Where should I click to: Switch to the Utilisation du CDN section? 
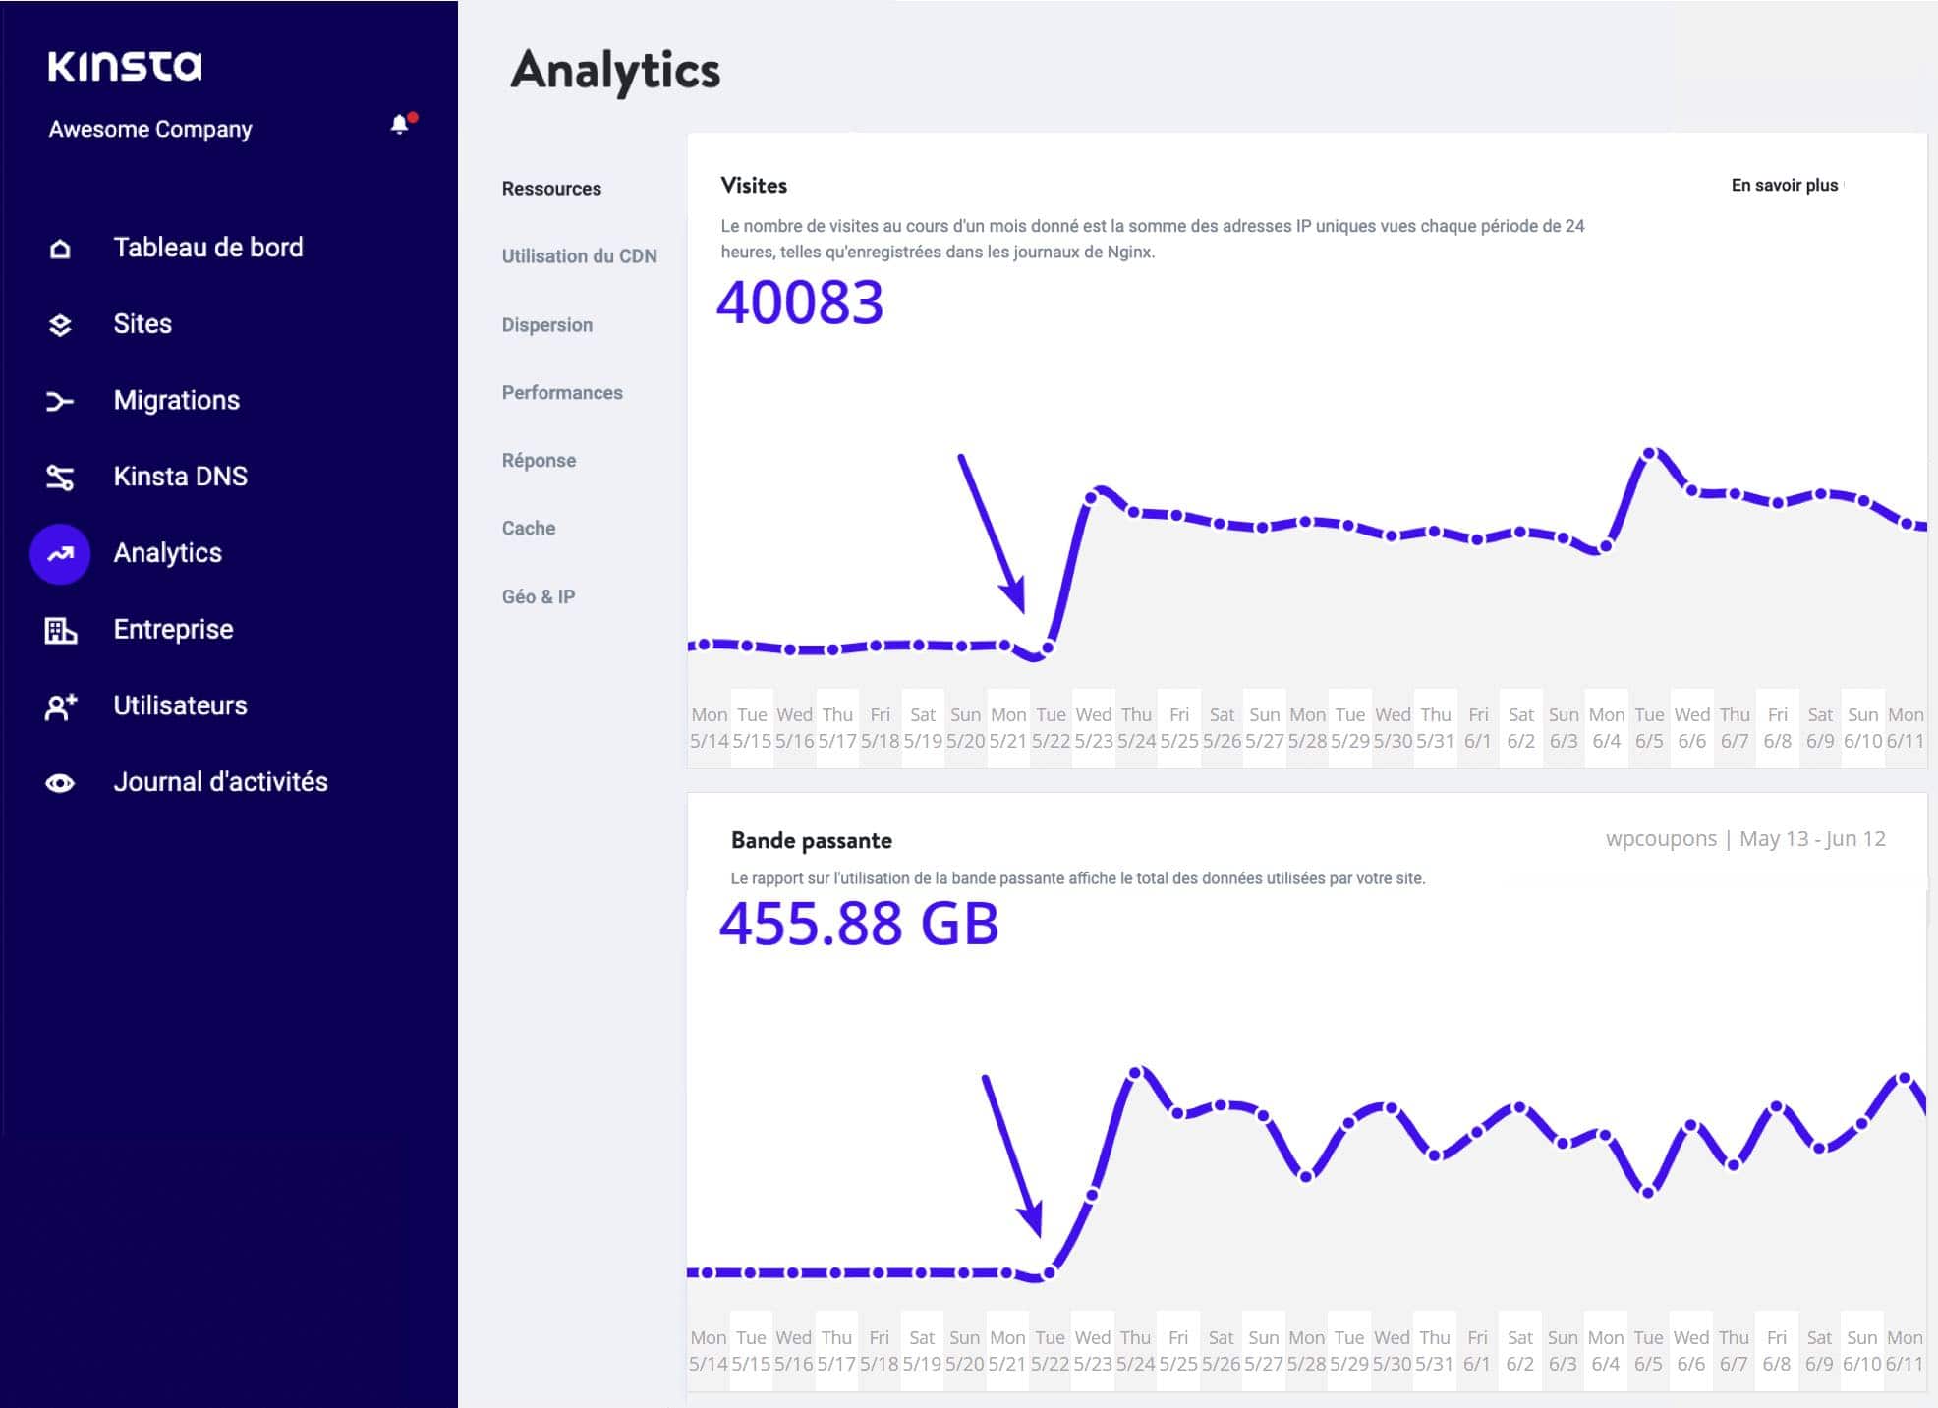click(x=579, y=256)
